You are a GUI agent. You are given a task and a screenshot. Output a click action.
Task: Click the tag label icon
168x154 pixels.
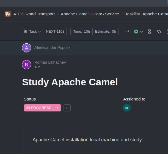pos(159,32)
